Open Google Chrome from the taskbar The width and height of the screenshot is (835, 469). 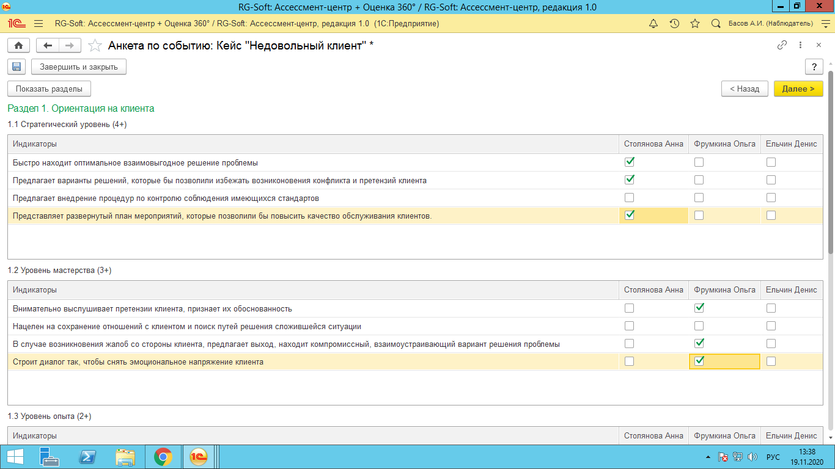click(x=163, y=457)
